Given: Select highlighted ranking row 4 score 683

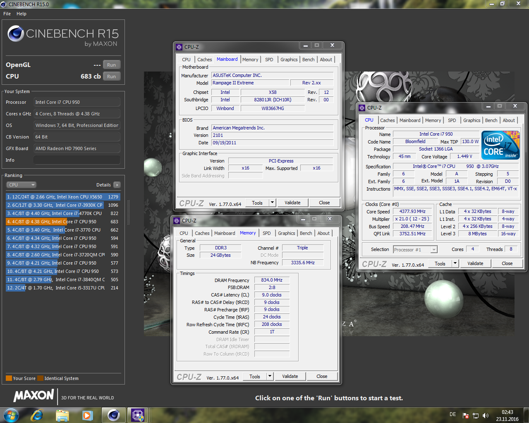Looking at the screenshot, I should [x=63, y=222].
